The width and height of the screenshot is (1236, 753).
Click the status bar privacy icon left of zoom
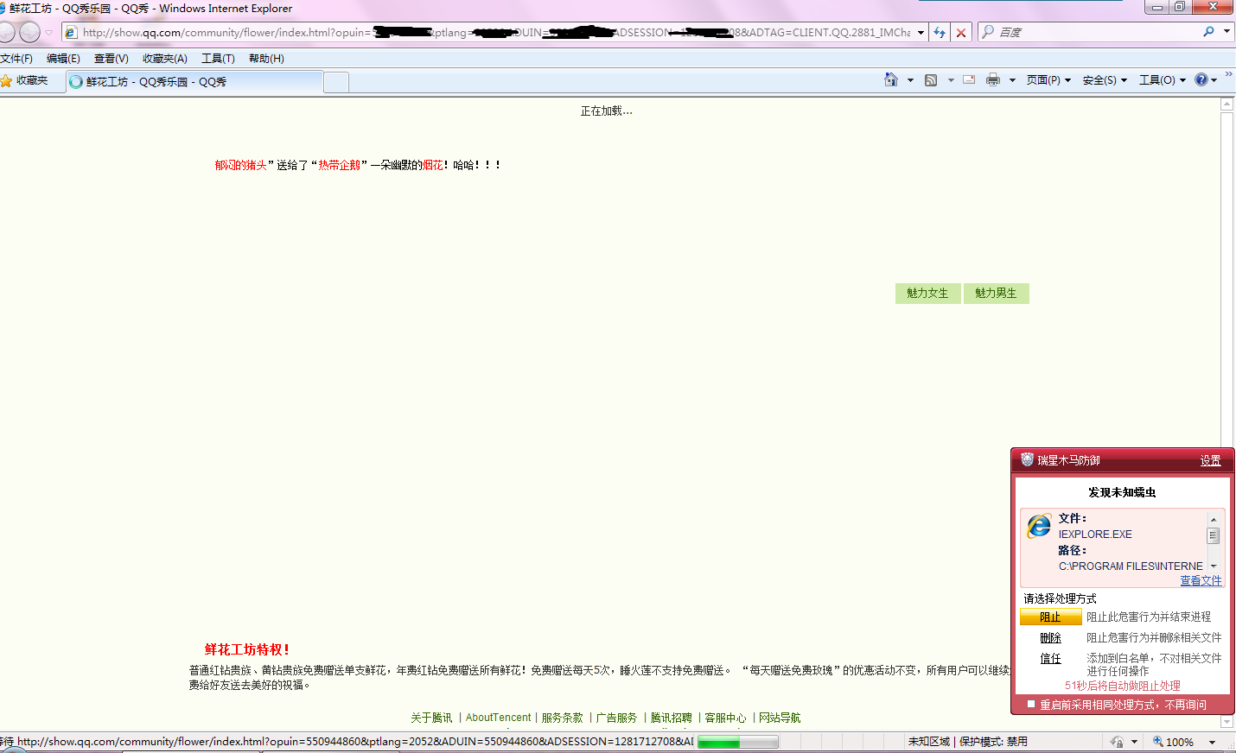1117,742
